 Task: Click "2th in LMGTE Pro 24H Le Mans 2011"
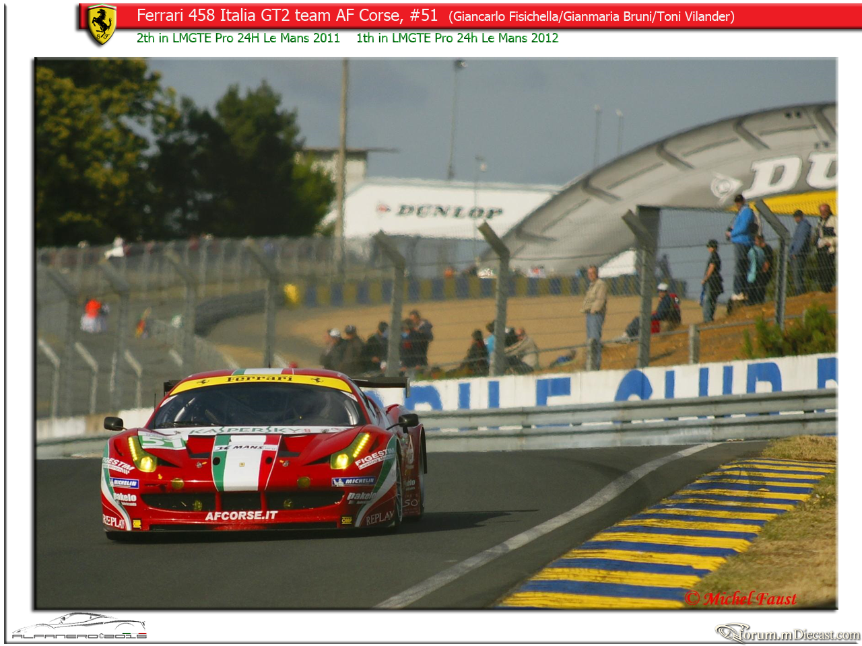[x=238, y=38]
